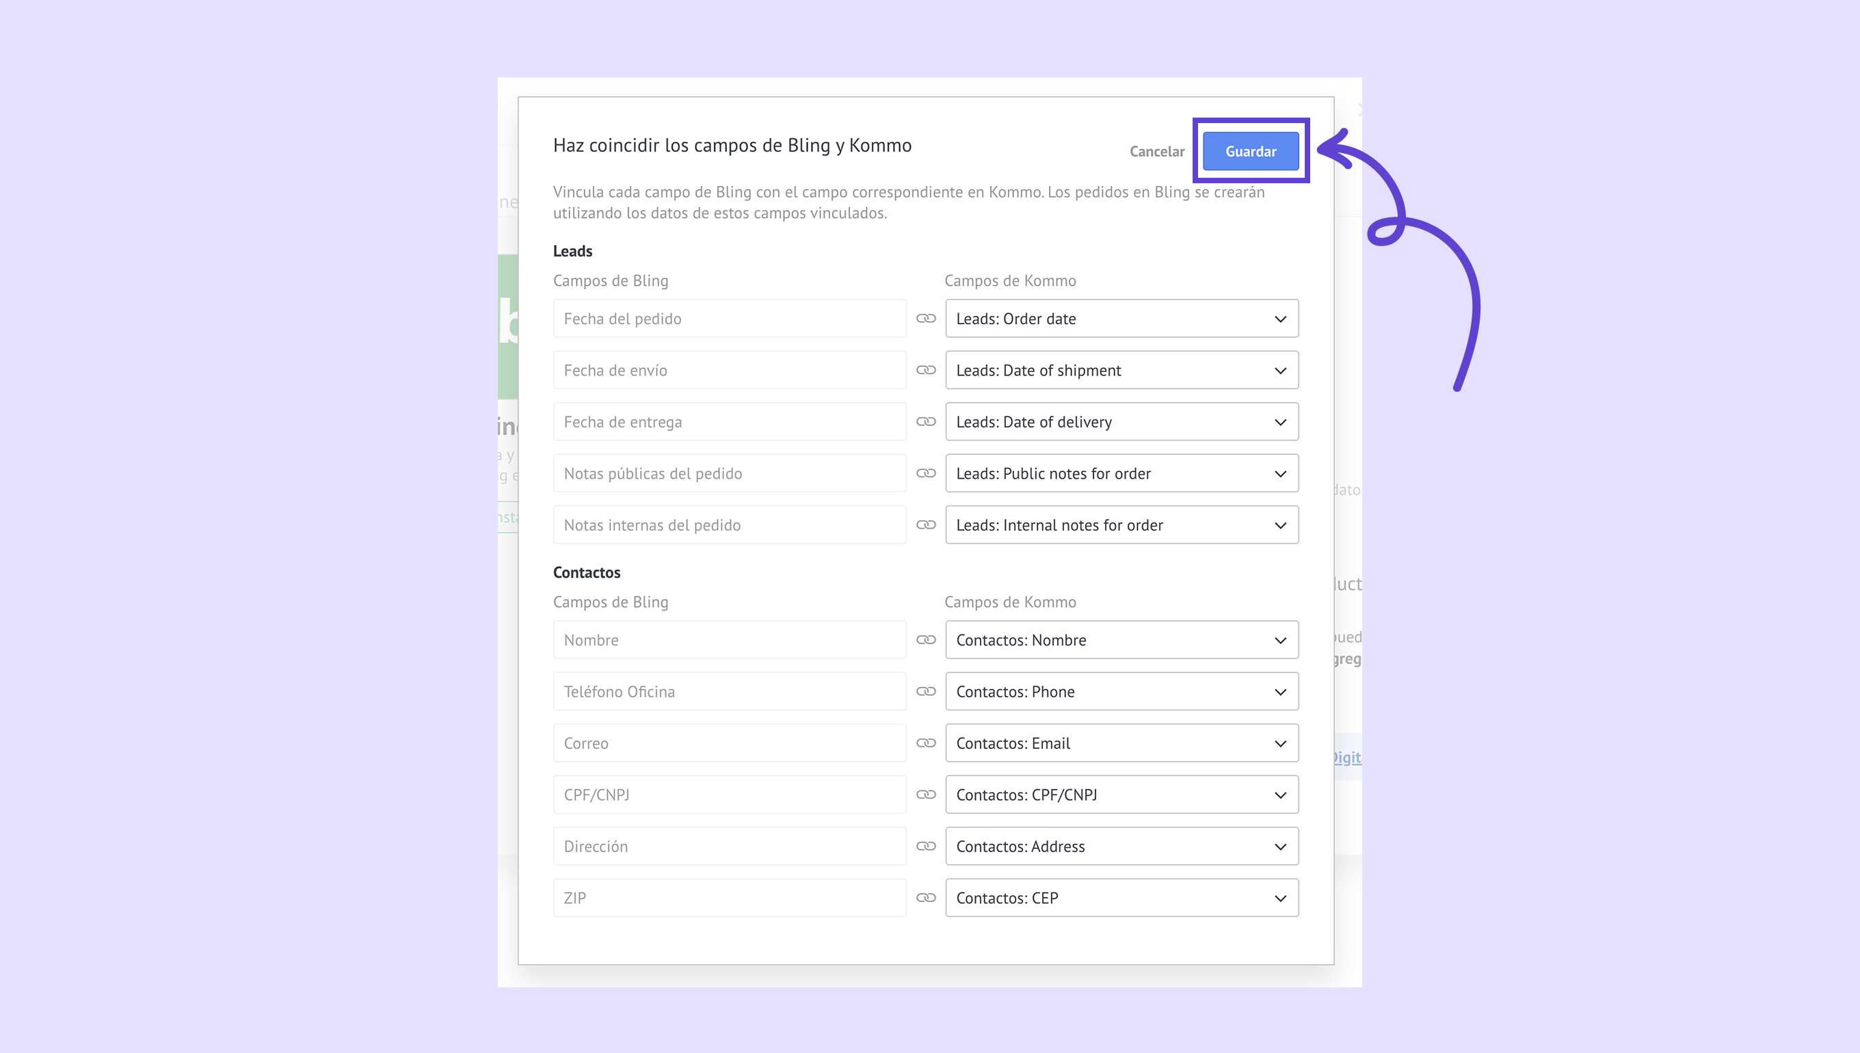Image resolution: width=1860 pixels, height=1053 pixels.
Task: Open the Leads: Order date dropdown
Action: pyautogui.click(x=1121, y=319)
